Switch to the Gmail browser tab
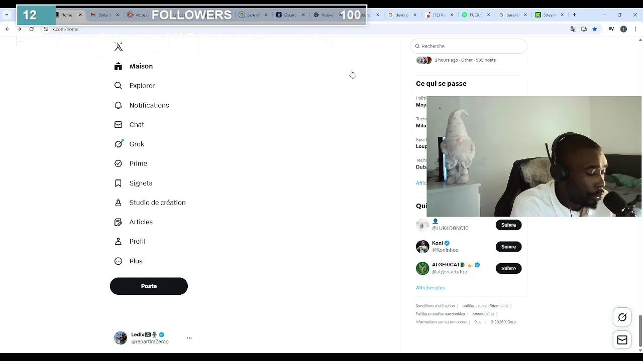Image resolution: width=643 pixels, height=361 pixels. click(x=103, y=15)
